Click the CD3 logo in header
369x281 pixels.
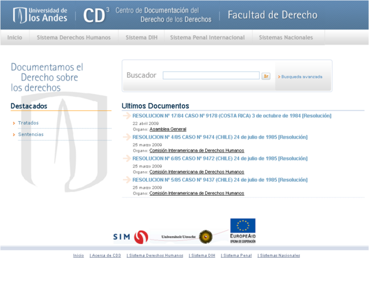click(96, 15)
